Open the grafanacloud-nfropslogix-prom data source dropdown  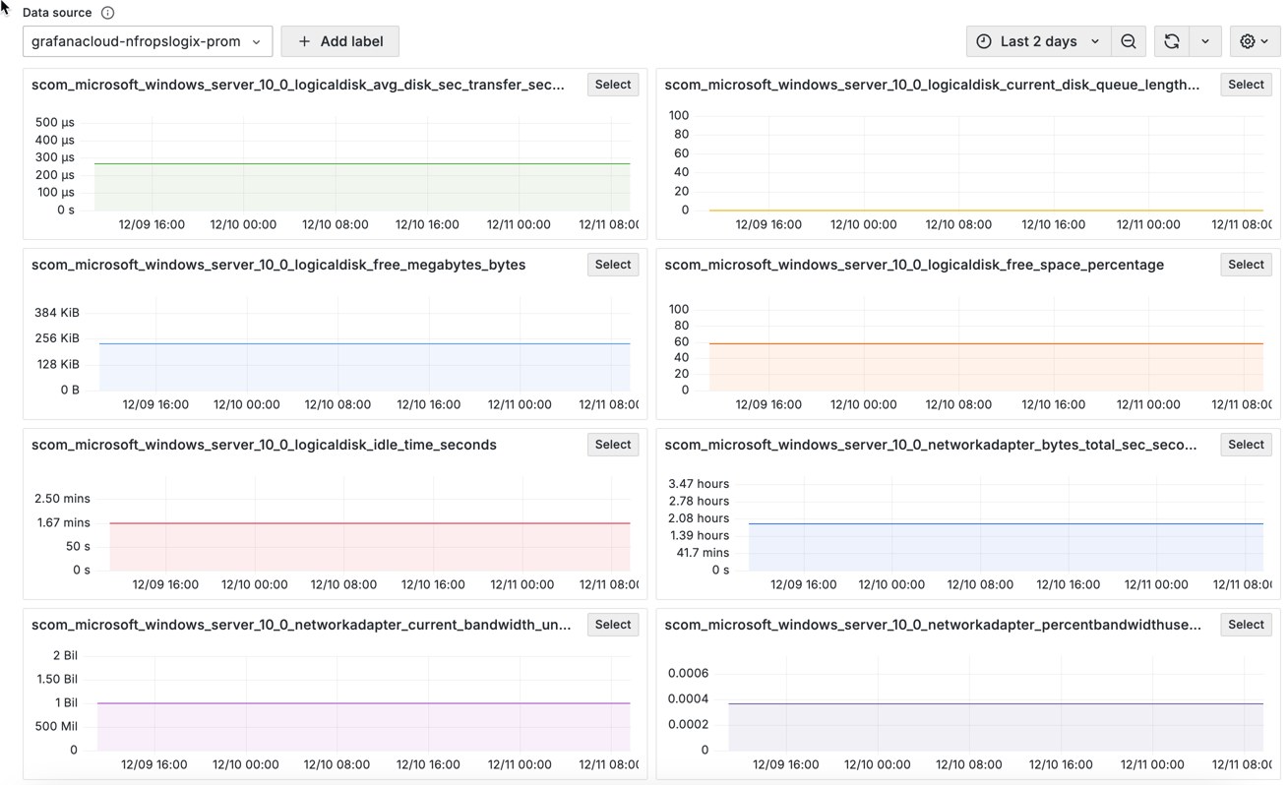tap(147, 41)
